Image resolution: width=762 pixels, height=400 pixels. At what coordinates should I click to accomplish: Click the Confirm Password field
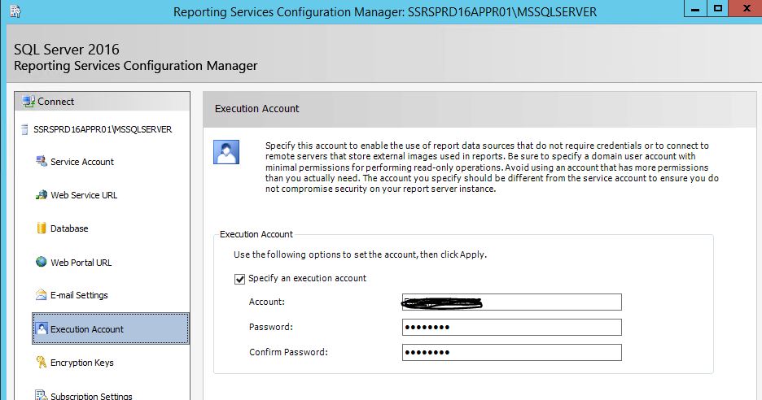click(x=511, y=353)
